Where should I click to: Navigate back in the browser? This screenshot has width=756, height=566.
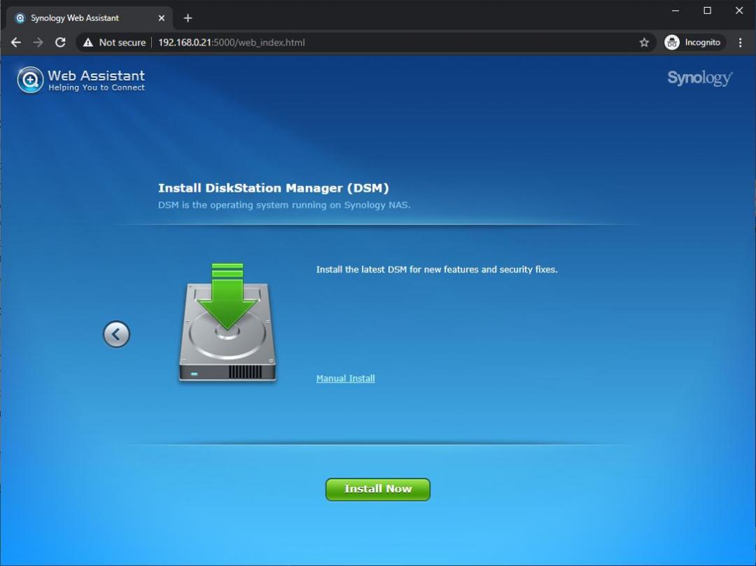pos(16,43)
